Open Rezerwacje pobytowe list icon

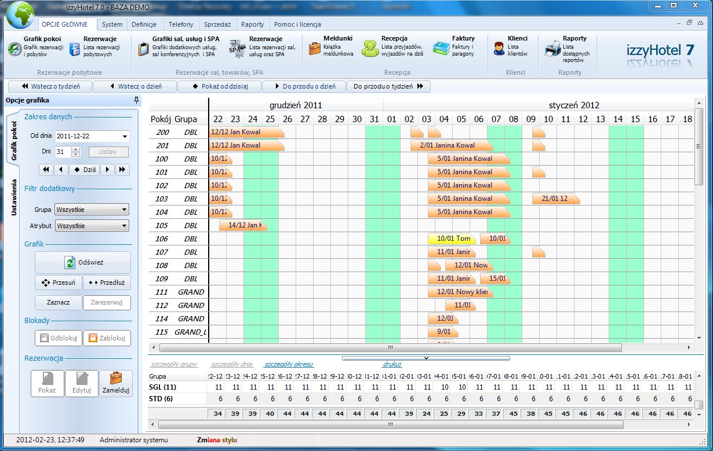pyautogui.click(x=75, y=49)
